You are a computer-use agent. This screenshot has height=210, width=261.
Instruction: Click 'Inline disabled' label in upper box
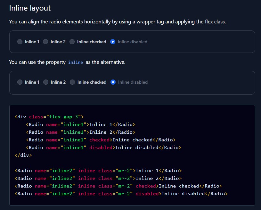[x=133, y=42]
